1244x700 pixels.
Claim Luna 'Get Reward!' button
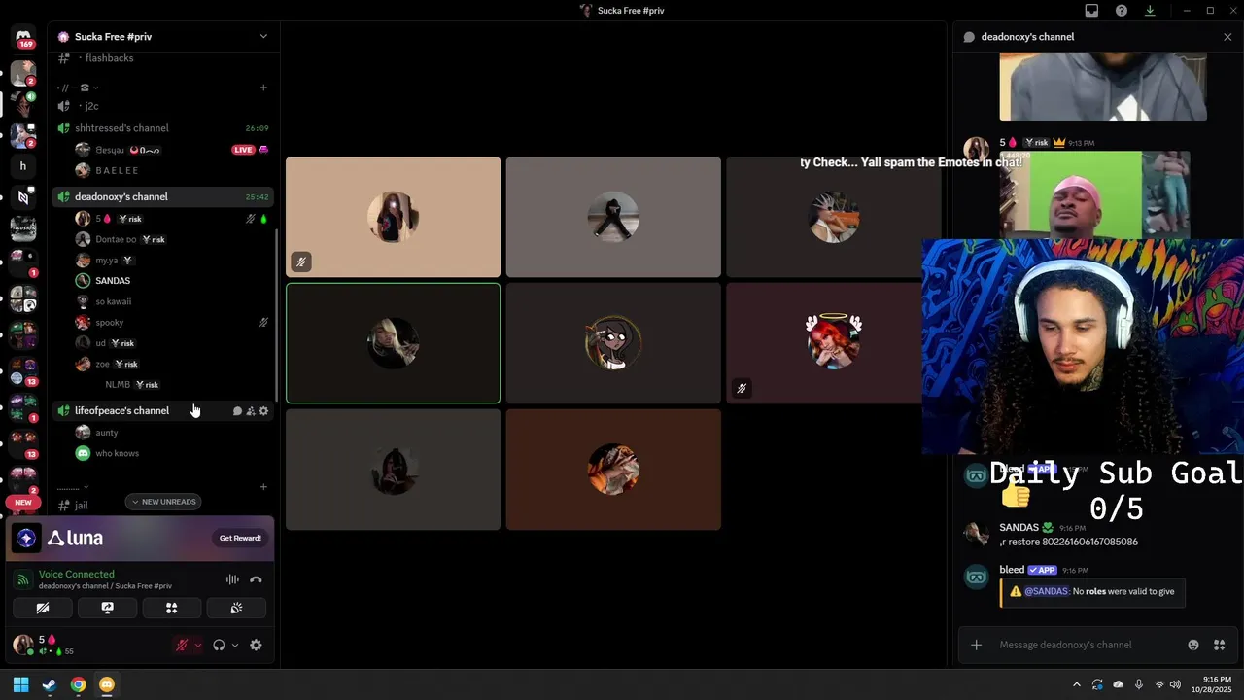(x=240, y=538)
